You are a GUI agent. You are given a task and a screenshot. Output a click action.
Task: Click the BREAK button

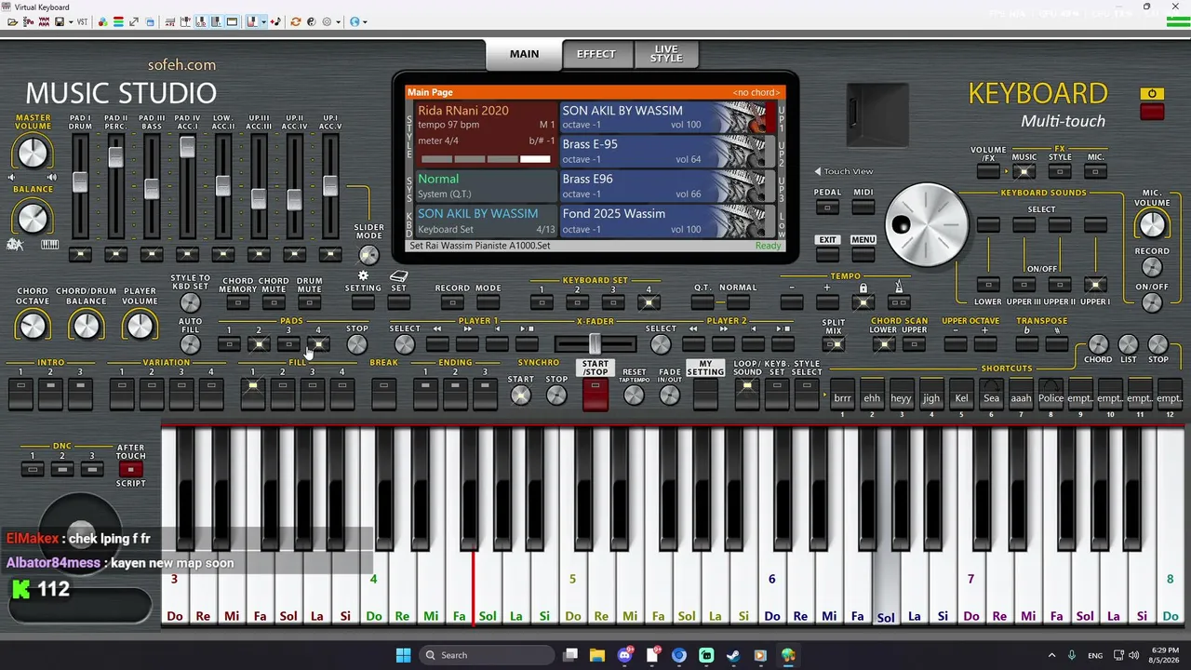click(x=383, y=395)
